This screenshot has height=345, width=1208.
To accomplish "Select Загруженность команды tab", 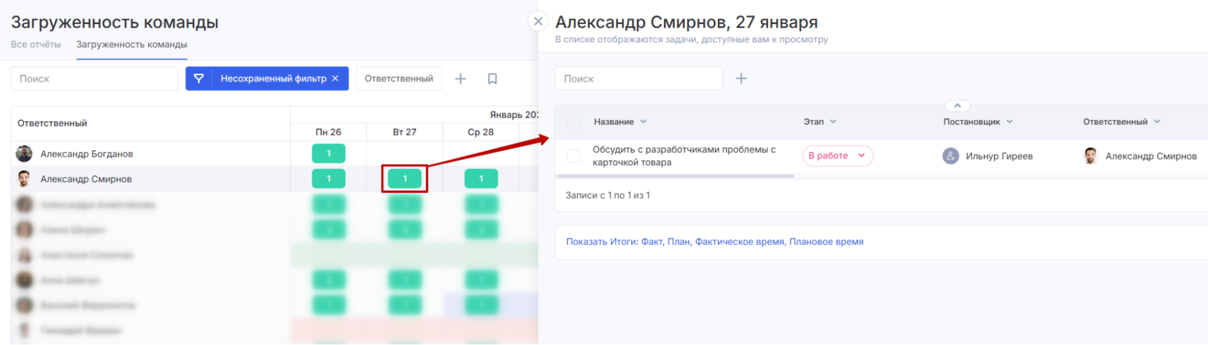I will pyautogui.click(x=132, y=45).
